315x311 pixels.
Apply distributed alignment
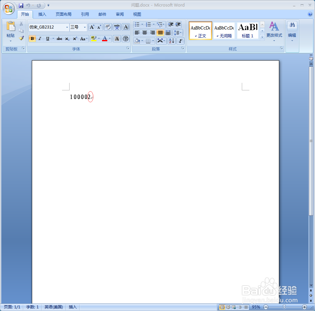pyautogui.click(x=168, y=32)
